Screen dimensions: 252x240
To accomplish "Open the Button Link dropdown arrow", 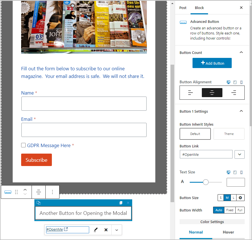I will coord(239,154).
